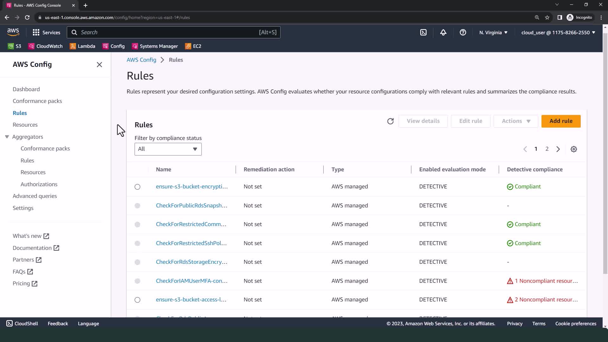The image size is (608, 342).
Task: Go to Advanced queries in the sidebar
Action: tap(35, 196)
